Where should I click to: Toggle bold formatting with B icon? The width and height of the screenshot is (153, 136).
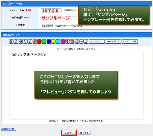[11, 41]
